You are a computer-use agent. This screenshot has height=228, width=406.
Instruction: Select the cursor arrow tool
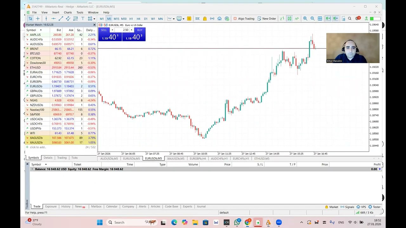coord(30,19)
